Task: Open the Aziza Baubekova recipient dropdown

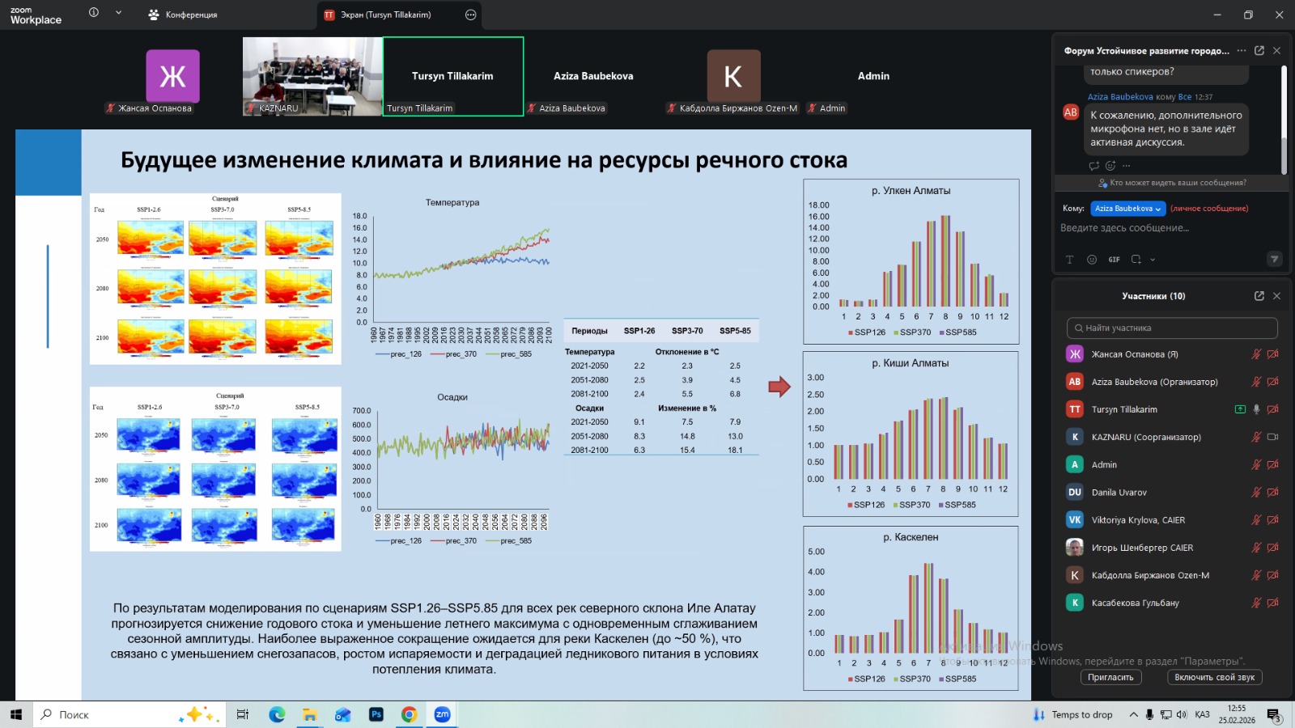Action: (1127, 209)
